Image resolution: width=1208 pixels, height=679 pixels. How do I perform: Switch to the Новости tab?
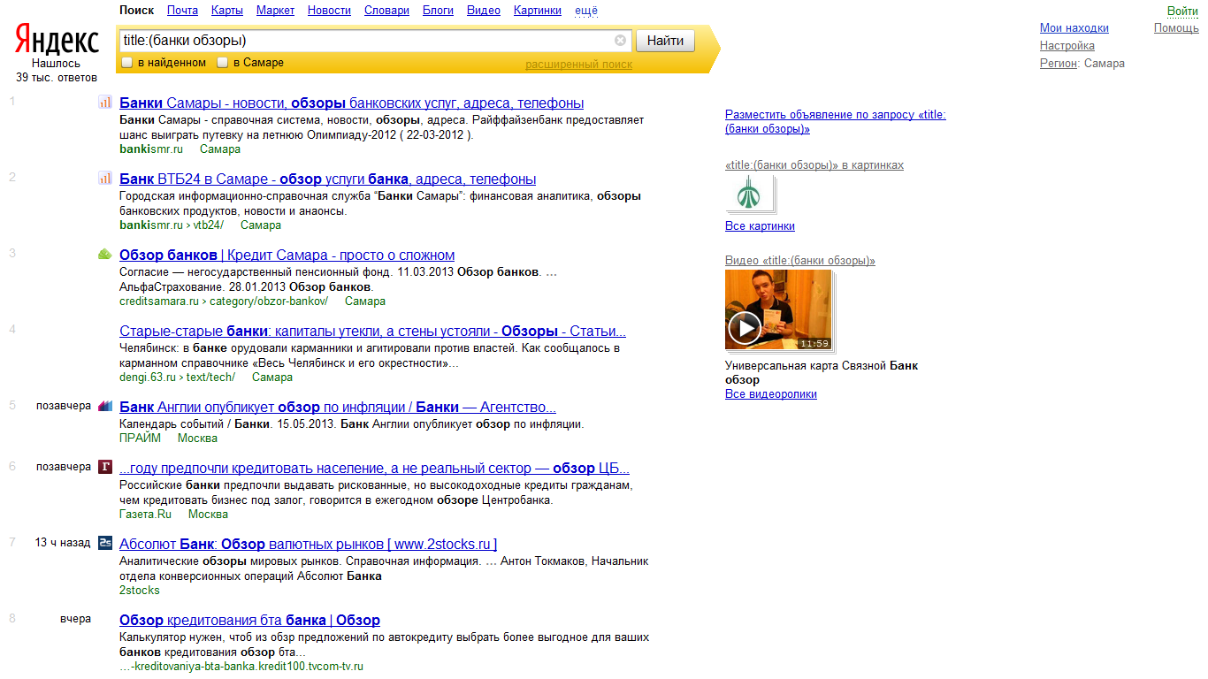(x=329, y=11)
